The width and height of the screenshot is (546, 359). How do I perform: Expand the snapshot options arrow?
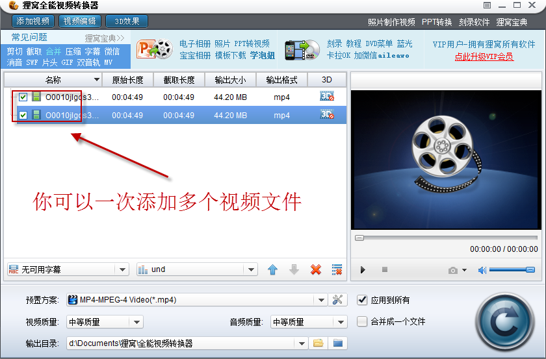464,270
